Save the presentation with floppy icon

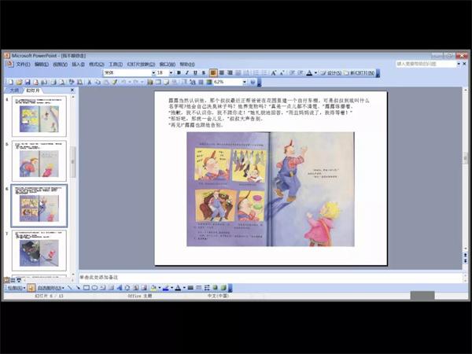(x=28, y=82)
